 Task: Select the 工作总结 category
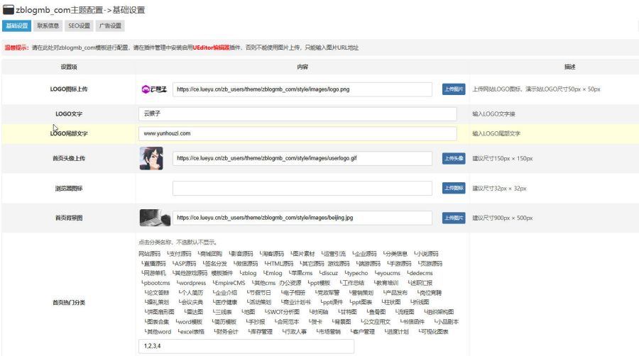coord(353,283)
